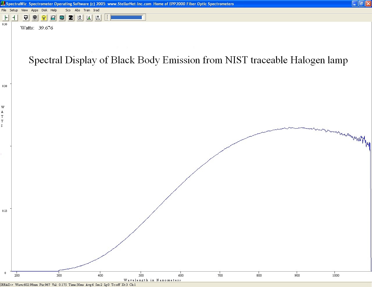Click the bold Z zoom icon
The width and height of the screenshot is (372, 287).
[71, 18]
